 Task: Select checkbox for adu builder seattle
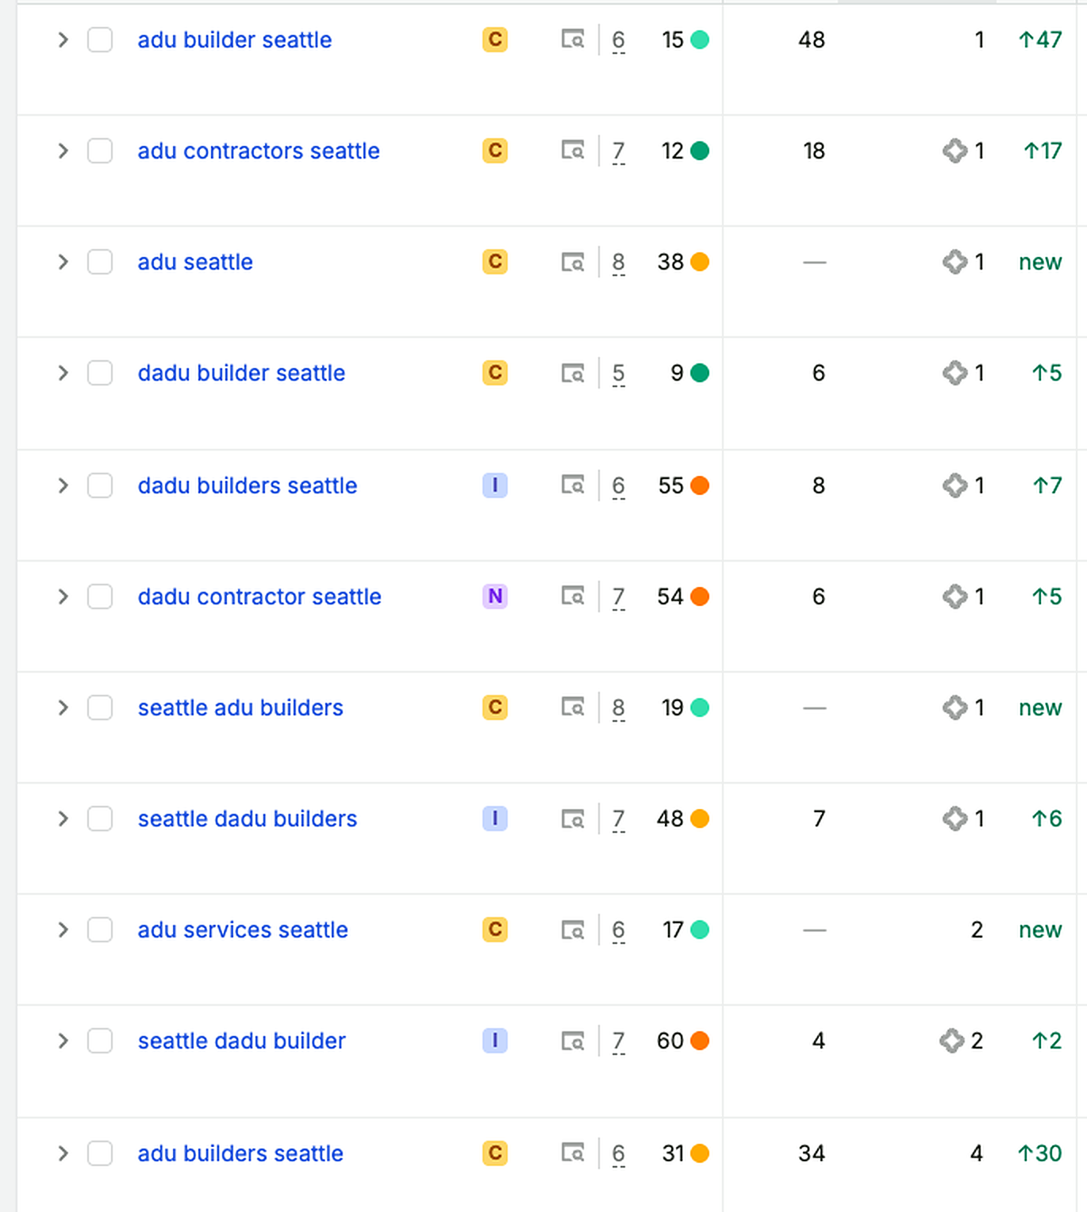tap(100, 40)
